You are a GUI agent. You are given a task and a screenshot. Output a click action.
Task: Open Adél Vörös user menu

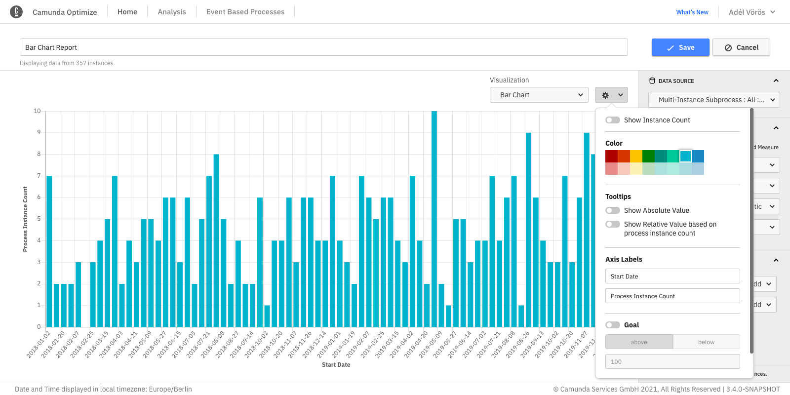(751, 12)
